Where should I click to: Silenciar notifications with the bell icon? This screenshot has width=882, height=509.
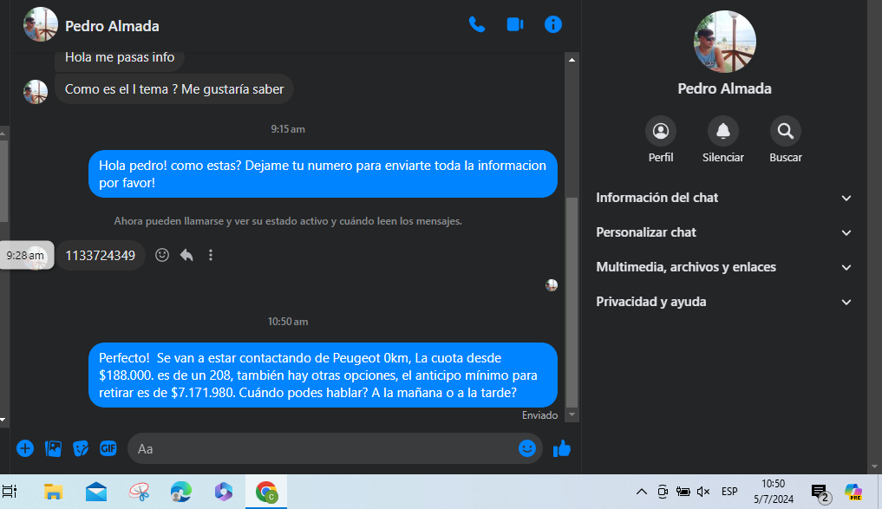pyautogui.click(x=722, y=131)
